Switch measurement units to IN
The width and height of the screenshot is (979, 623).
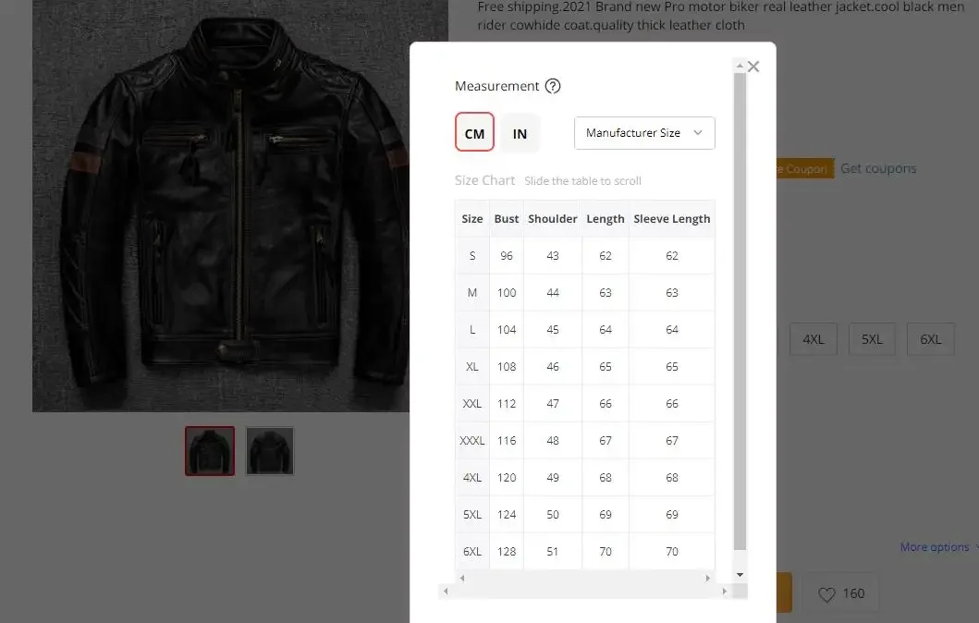(x=520, y=133)
